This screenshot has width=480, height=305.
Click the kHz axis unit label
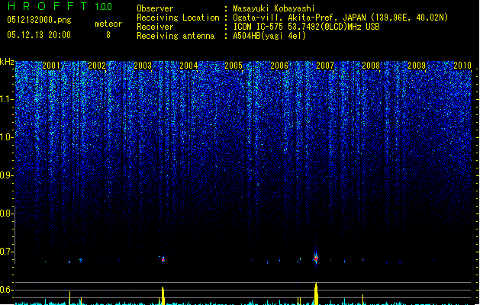[7, 62]
